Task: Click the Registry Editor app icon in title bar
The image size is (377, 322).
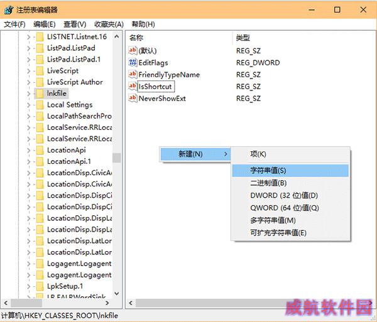Action: 9,10
